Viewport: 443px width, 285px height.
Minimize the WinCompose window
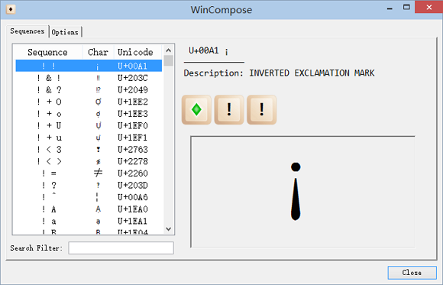pos(390,8)
